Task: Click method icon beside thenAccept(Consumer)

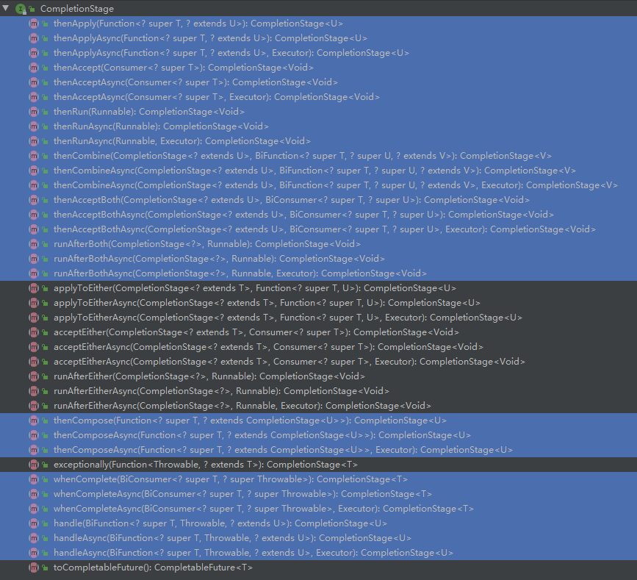Action: 34,68
